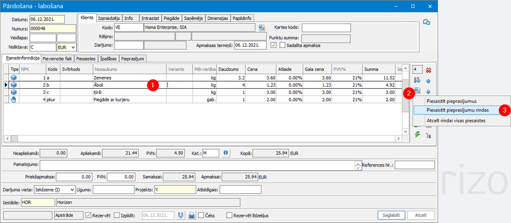Open the chat bubbles icon at top right
This screenshot has height=223, width=511.
tap(426, 22)
